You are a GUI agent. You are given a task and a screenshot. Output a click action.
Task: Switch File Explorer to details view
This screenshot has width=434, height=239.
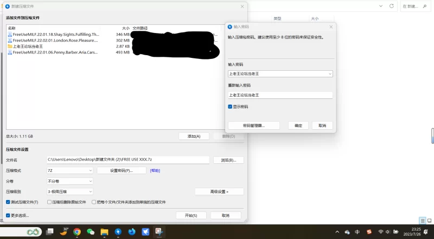click(423, 221)
